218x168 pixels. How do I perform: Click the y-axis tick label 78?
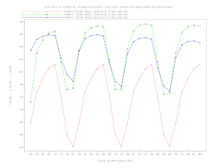(21, 85)
